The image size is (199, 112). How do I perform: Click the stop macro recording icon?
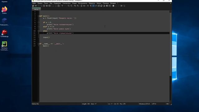click(x=116, y=6)
